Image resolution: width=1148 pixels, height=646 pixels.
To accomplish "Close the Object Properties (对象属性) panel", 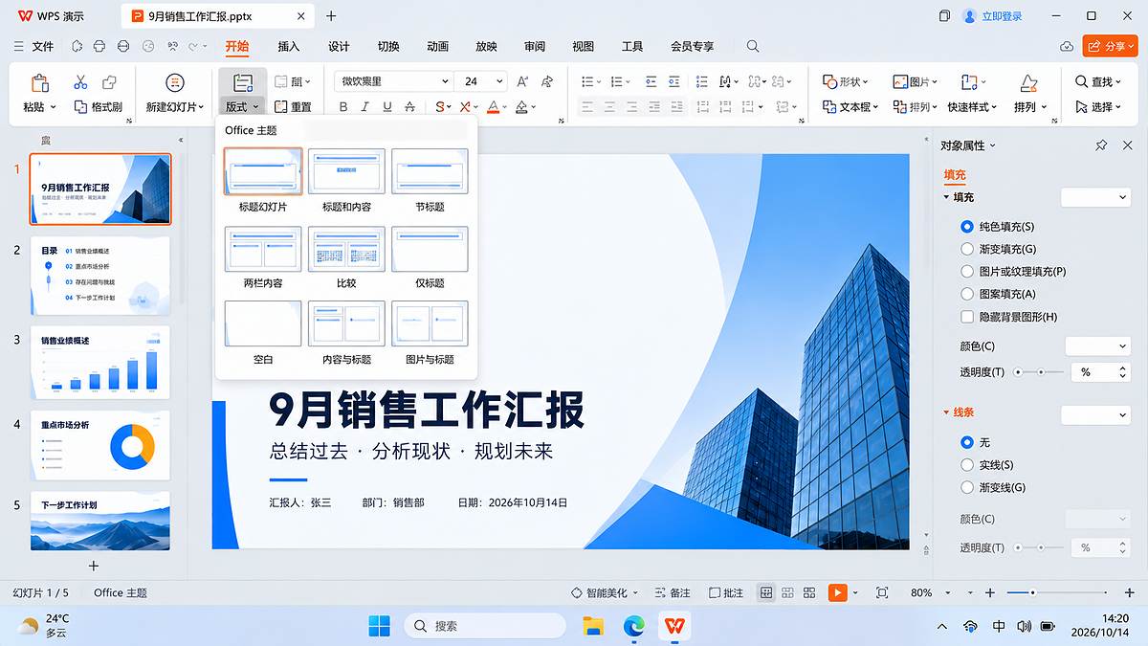I will click(x=1127, y=145).
